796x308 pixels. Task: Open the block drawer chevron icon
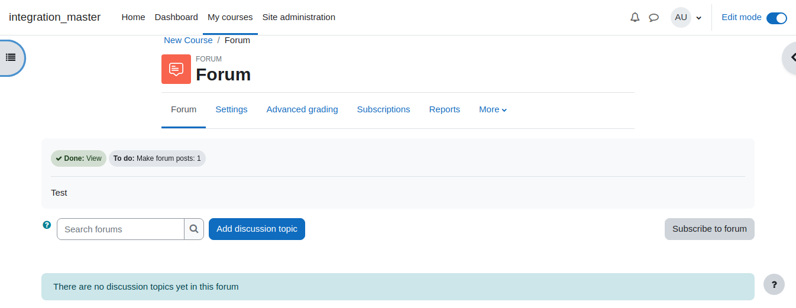[792, 57]
